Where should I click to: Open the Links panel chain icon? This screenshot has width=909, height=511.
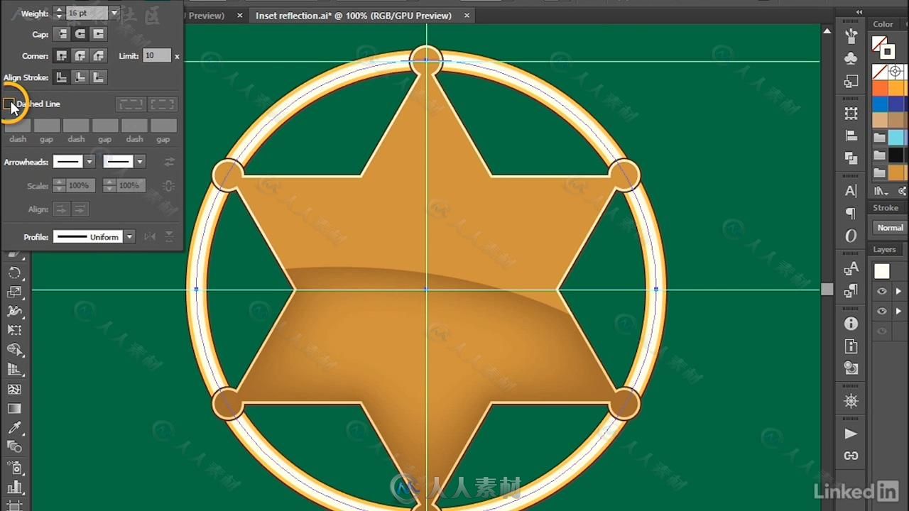click(x=851, y=456)
